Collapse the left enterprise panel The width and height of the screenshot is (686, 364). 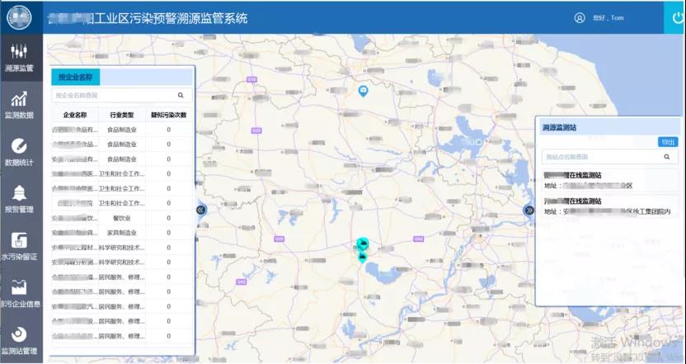[x=200, y=210]
